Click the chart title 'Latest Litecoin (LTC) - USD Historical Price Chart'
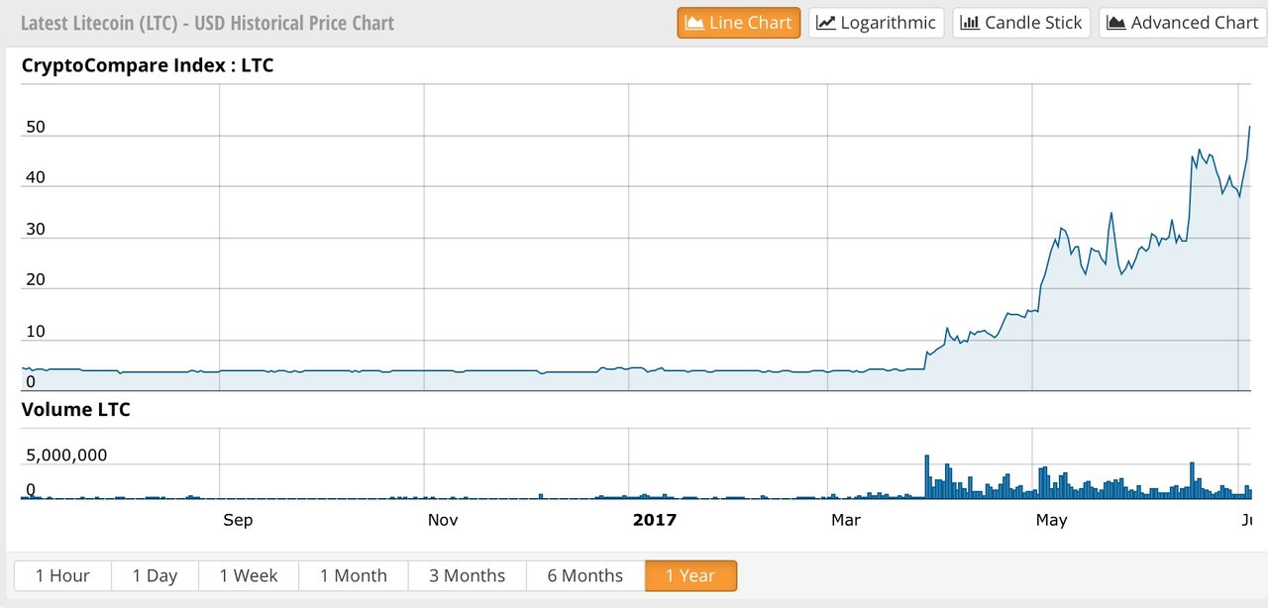The width and height of the screenshot is (1268, 608). coord(207,23)
